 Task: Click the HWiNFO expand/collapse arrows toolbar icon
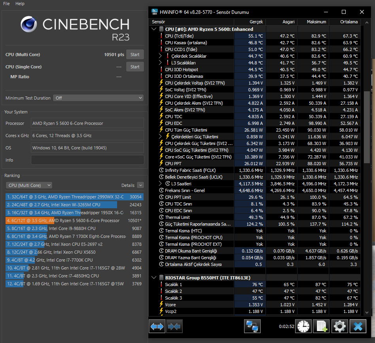157,326
